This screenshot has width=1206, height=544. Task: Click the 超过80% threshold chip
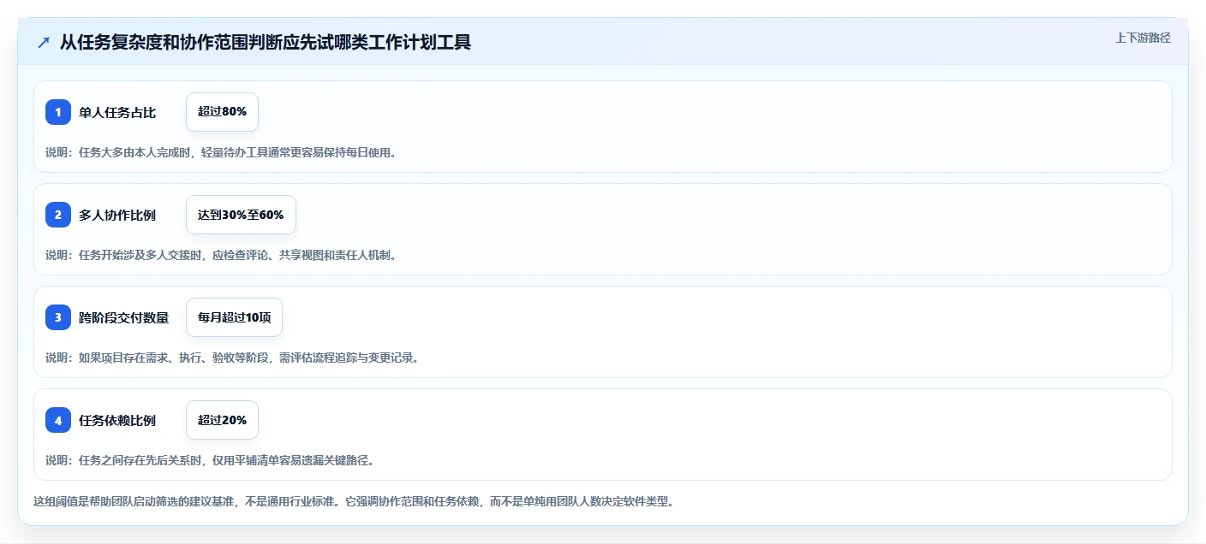point(222,112)
